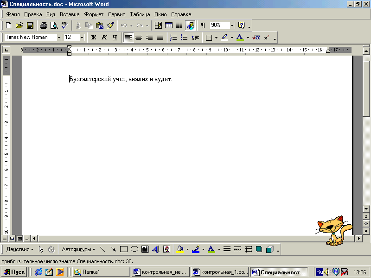
Task: Select the Line drawing tool
Action: coord(102,249)
